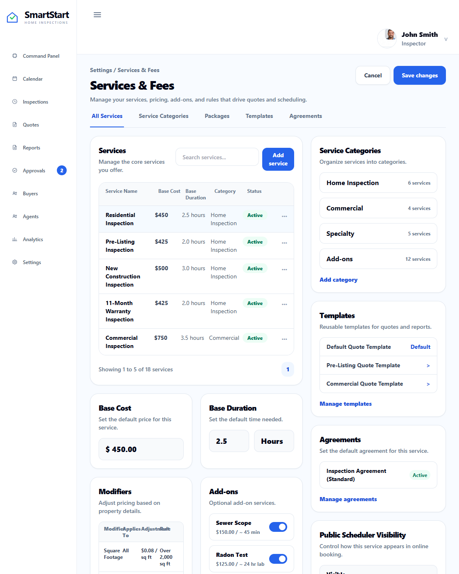Image resolution: width=459 pixels, height=574 pixels.
Task: Switch to the Service Categories tab
Action: 164,116
